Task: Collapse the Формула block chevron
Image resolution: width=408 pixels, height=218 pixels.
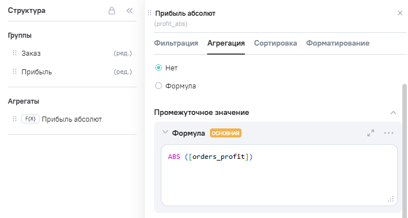Action: pos(165,132)
